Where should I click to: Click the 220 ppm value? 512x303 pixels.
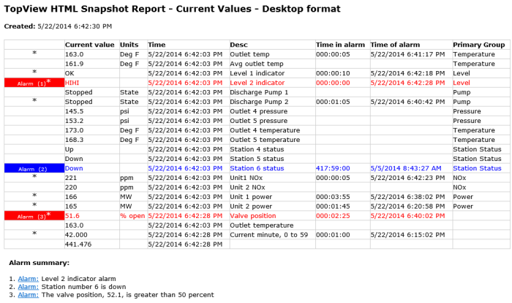coord(71,187)
